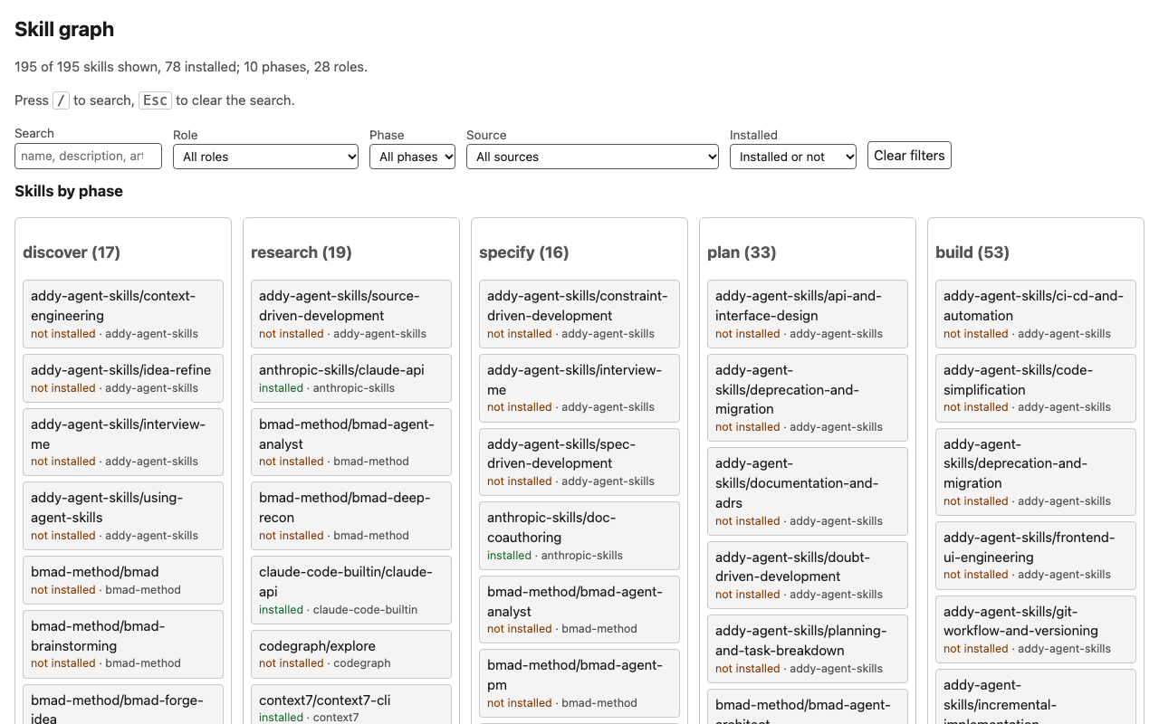
Task: Open the addy-agent-skills/code-simplification card
Action: (1036, 388)
